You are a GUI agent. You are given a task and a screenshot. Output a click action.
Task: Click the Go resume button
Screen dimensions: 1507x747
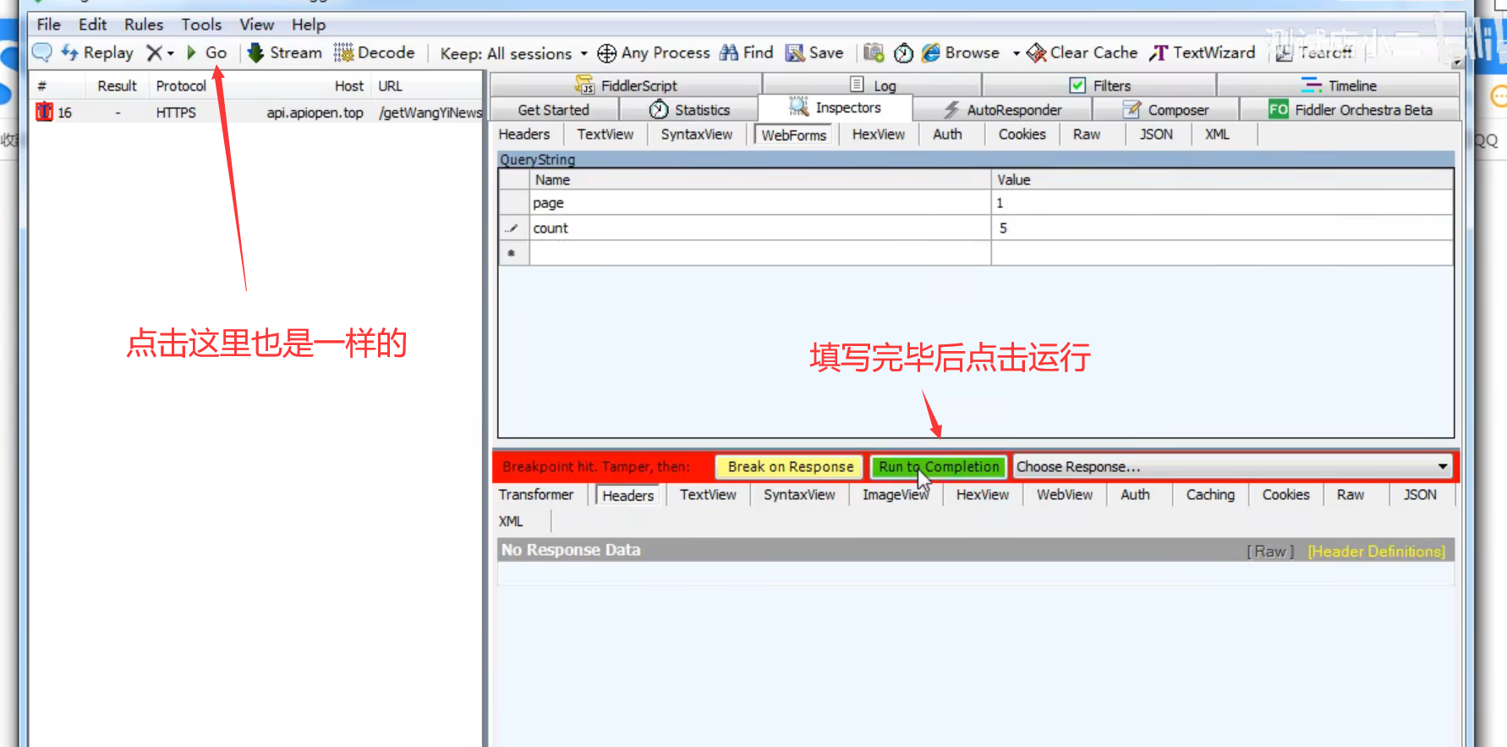click(206, 52)
